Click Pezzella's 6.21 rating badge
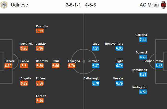This screenshot has width=167, height=109. click(40, 31)
